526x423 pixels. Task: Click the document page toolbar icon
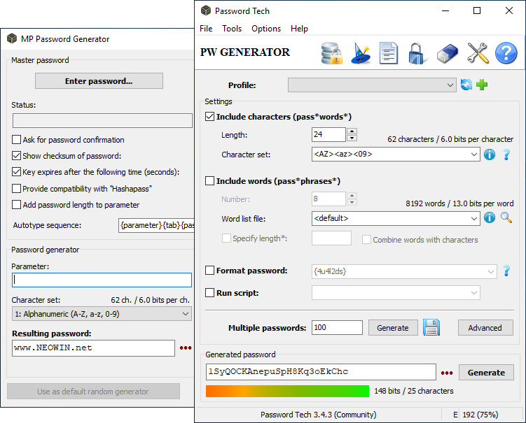click(389, 53)
